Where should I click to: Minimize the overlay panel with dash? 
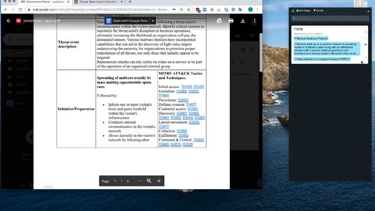pos(369,11)
